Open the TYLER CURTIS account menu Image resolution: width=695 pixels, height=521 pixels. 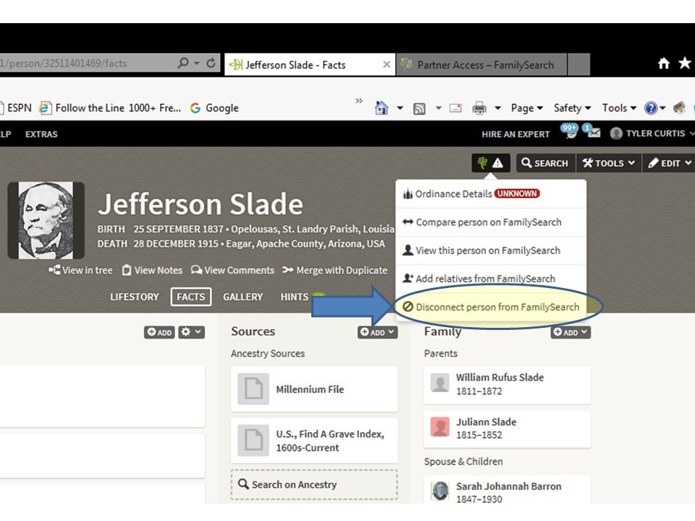pyautogui.click(x=651, y=133)
